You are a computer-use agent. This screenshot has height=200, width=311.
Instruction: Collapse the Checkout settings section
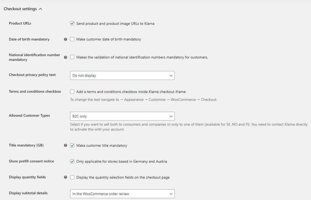(x=41, y=9)
